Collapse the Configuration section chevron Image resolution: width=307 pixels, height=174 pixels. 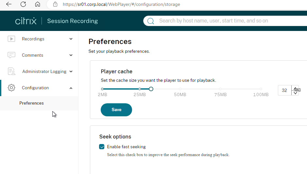(x=71, y=88)
